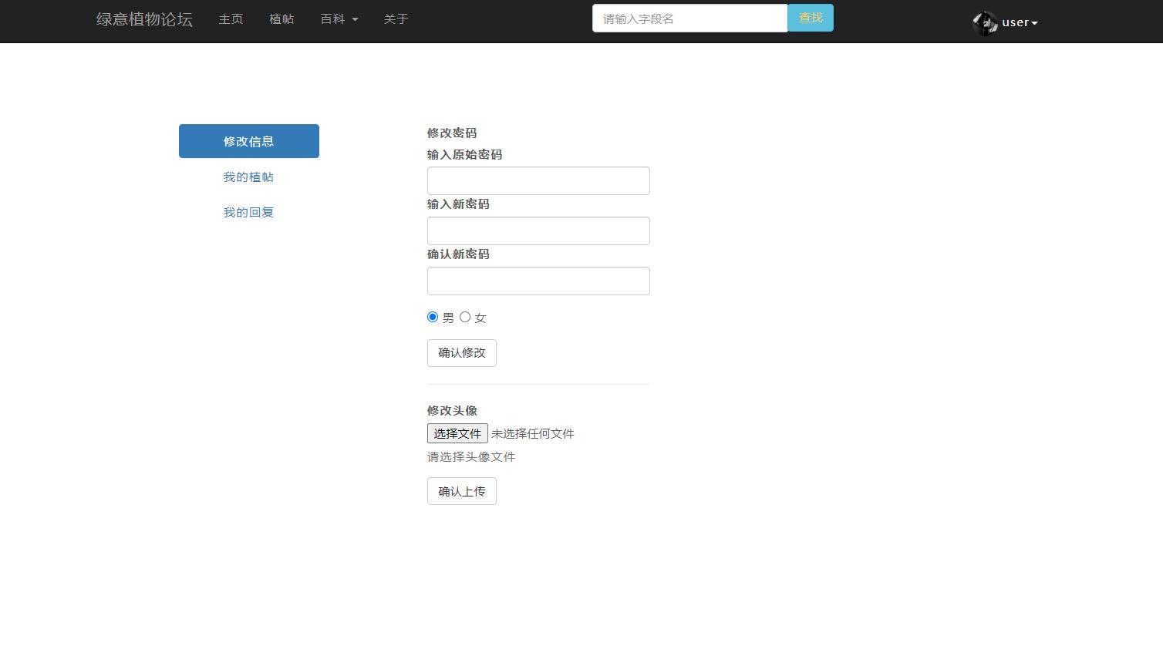This screenshot has height=663, width=1163.
Task: Select the 男 gender radio button
Action: pyautogui.click(x=433, y=317)
